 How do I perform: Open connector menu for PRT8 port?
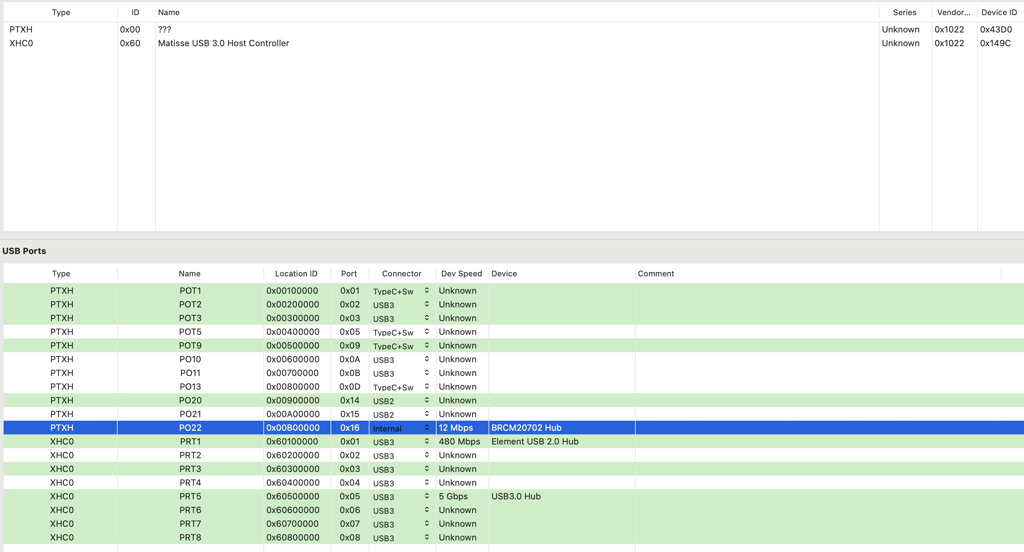click(426, 537)
